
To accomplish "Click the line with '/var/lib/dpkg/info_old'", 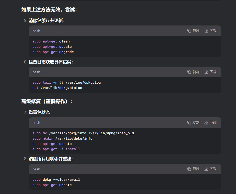I will (83, 133).
